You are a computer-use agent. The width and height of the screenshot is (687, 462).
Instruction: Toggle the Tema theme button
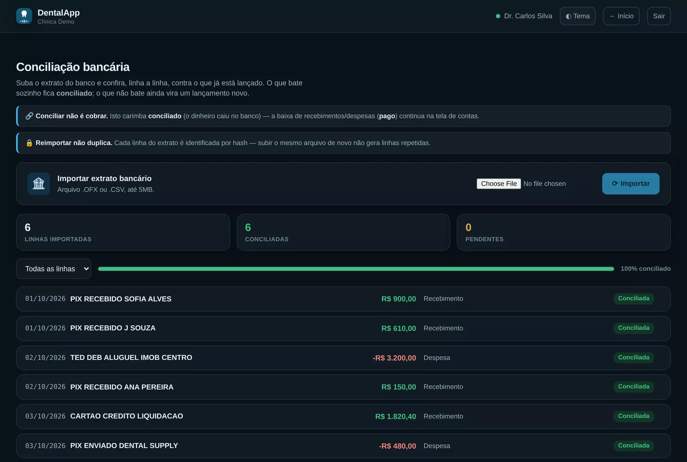click(578, 16)
